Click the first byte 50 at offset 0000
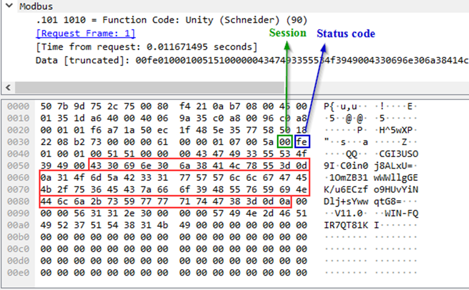 [47, 106]
